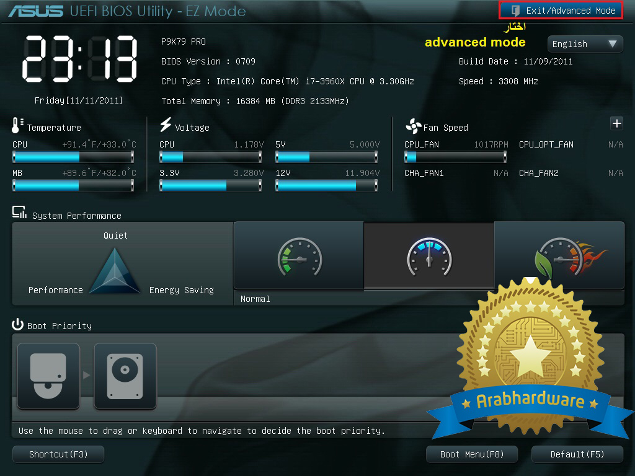Click Total Memory 16384 MB line
Viewport: 635px width, 476px height.
click(255, 101)
